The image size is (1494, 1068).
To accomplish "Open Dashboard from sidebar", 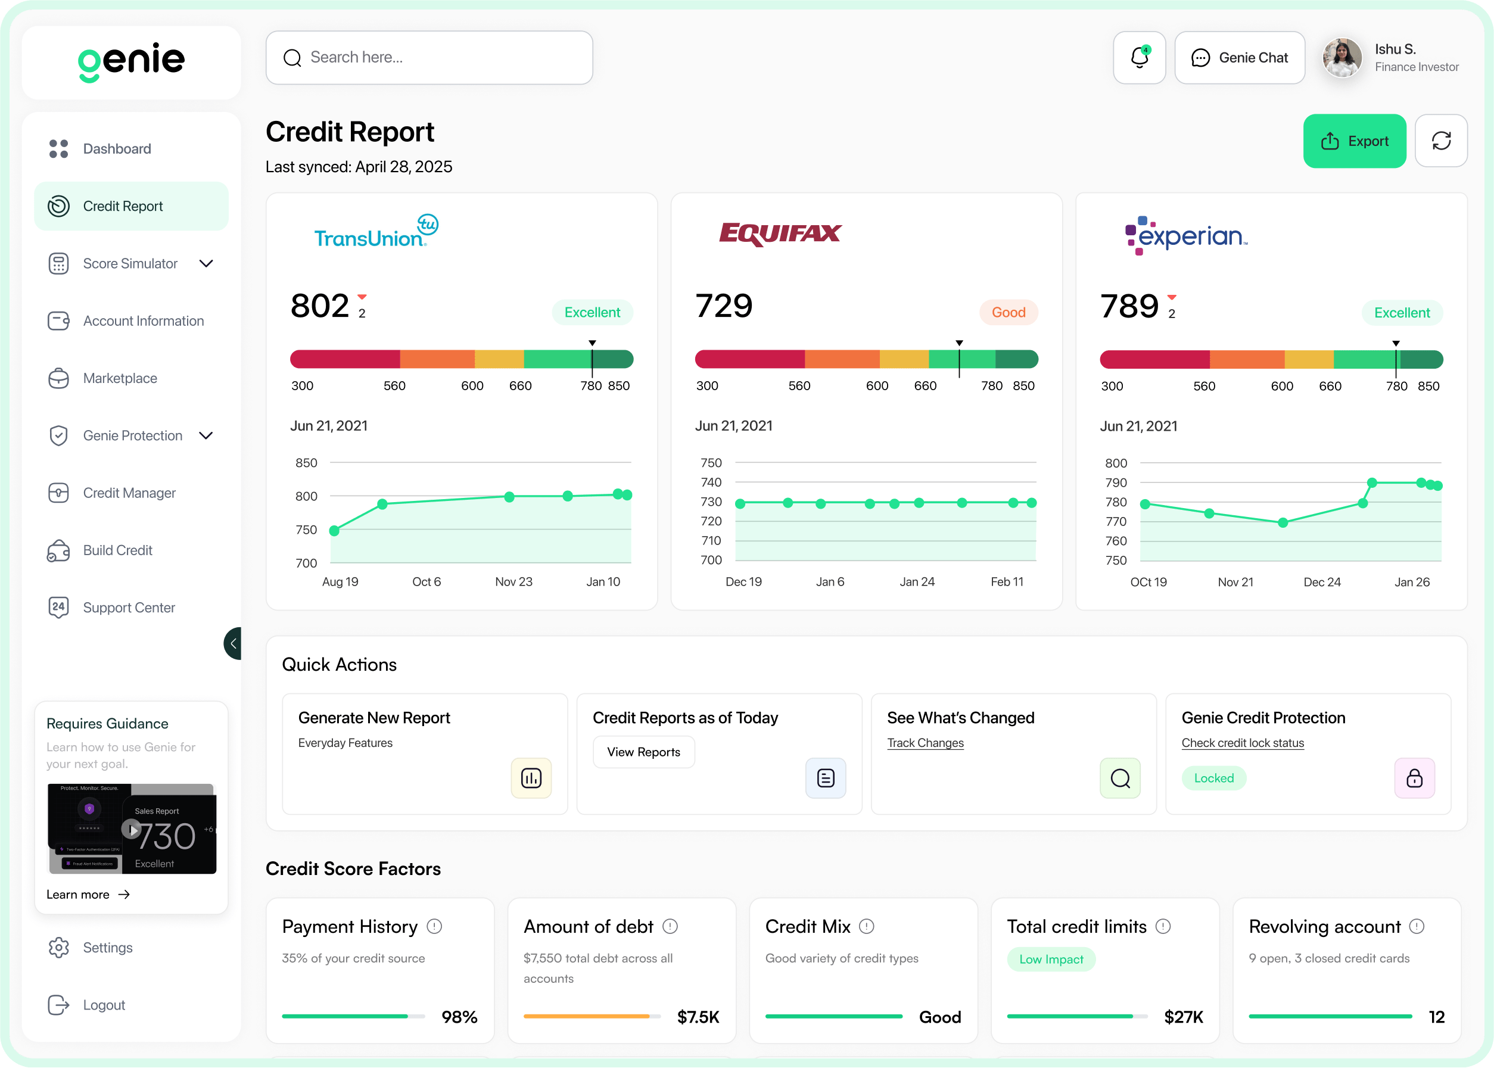I will click(x=117, y=149).
